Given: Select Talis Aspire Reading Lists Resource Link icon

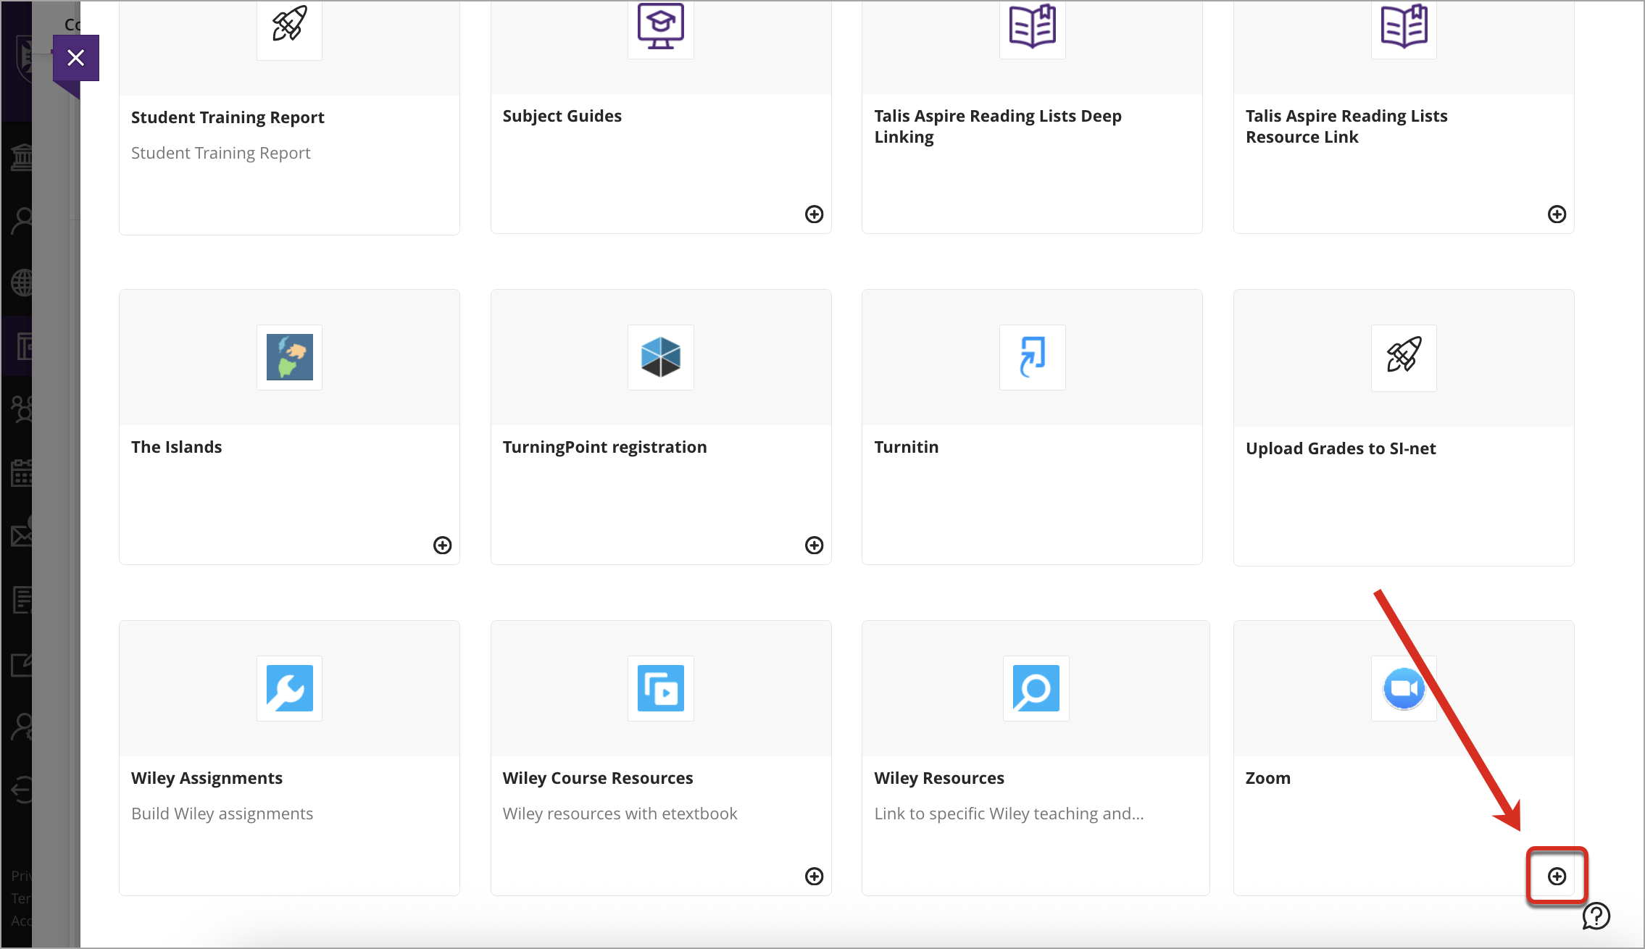Looking at the screenshot, I should coord(1404,26).
